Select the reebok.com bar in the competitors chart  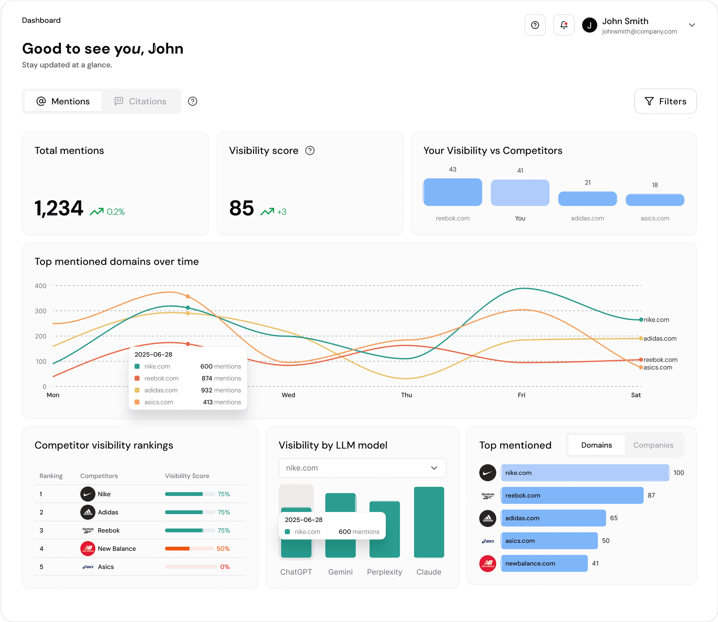point(452,192)
